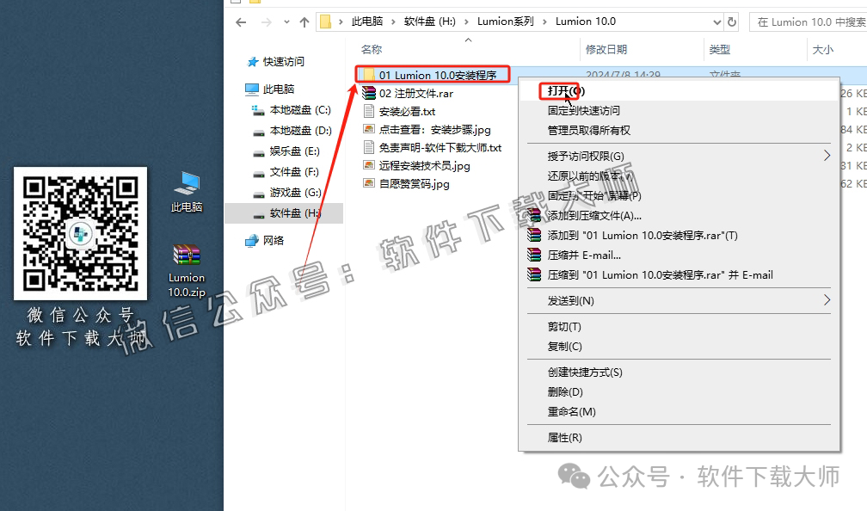The height and width of the screenshot is (511, 867).
Task: Click the Back navigation arrow
Action: click(x=241, y=22)
